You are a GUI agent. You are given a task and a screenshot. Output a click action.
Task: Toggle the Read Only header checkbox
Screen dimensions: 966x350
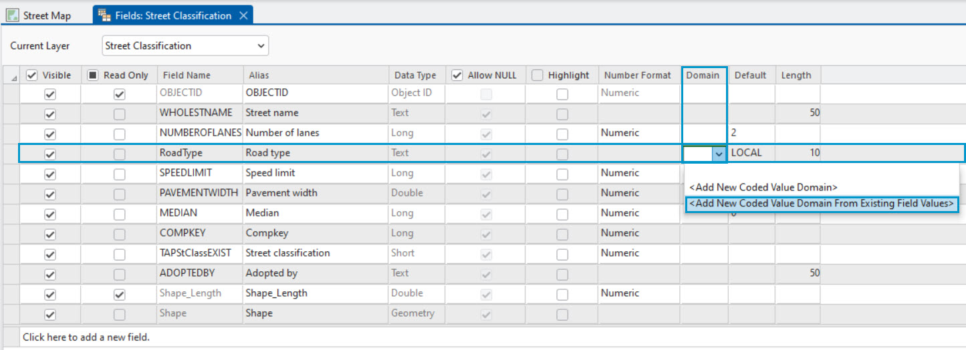[93, 75]
